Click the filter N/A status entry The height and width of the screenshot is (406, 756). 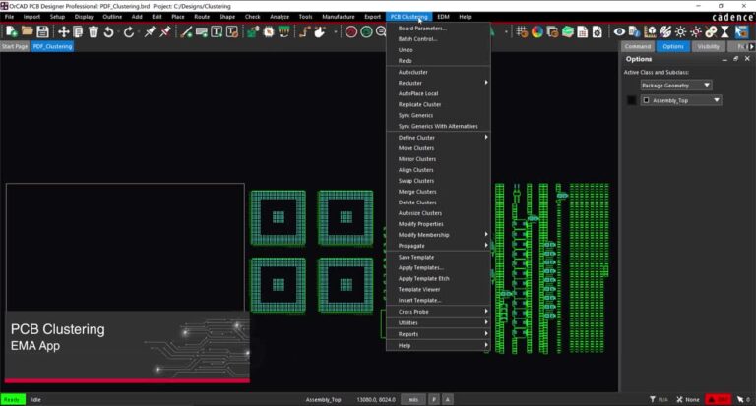(x=659, y=399)
